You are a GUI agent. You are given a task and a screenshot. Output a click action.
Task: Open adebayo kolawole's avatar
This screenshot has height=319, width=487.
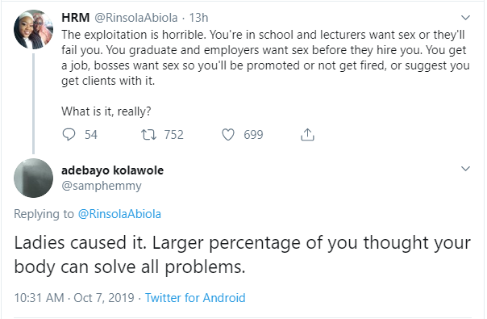(x=33, y=178)
